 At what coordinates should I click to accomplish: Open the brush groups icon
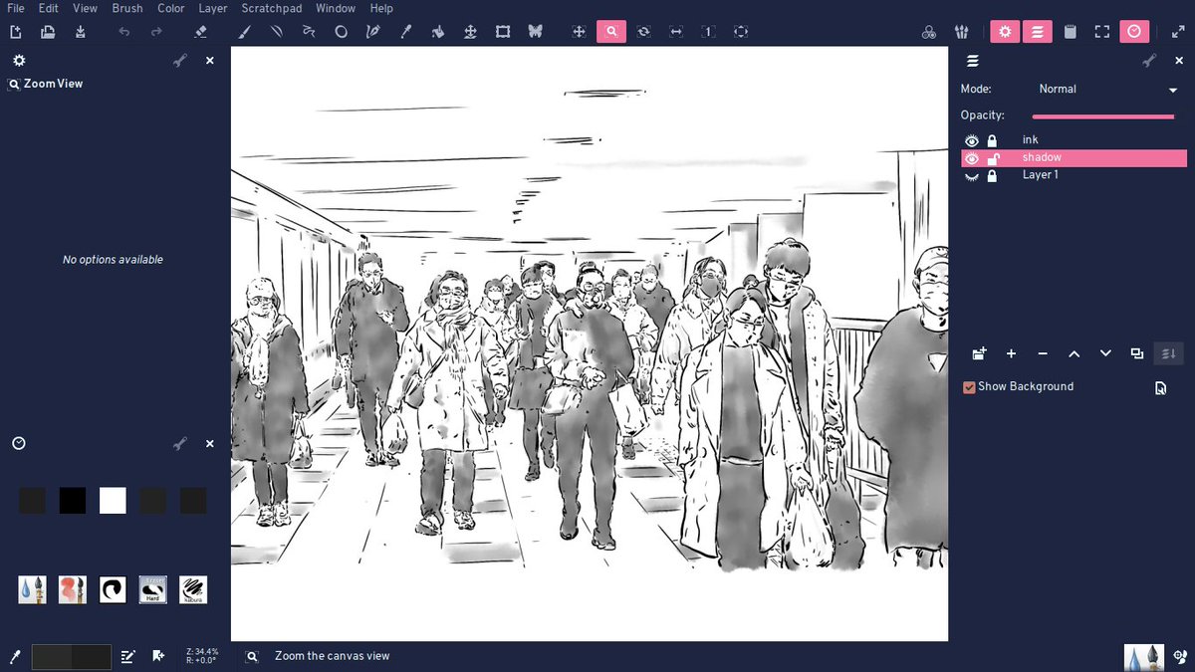(962, 32)
